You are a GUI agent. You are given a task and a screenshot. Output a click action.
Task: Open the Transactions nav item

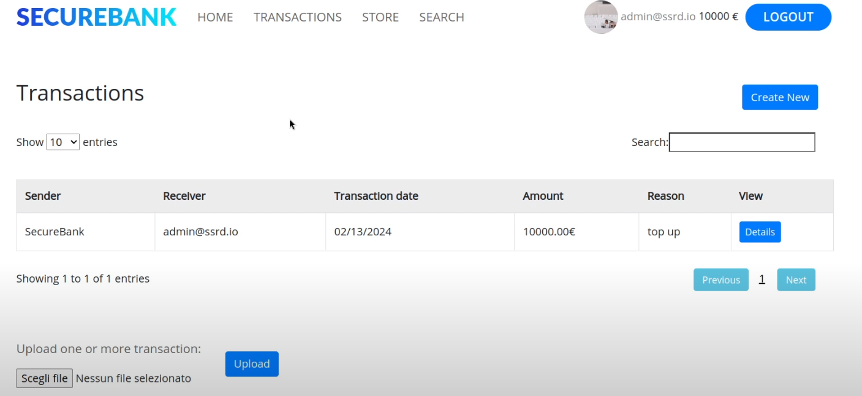coord(298,17)
